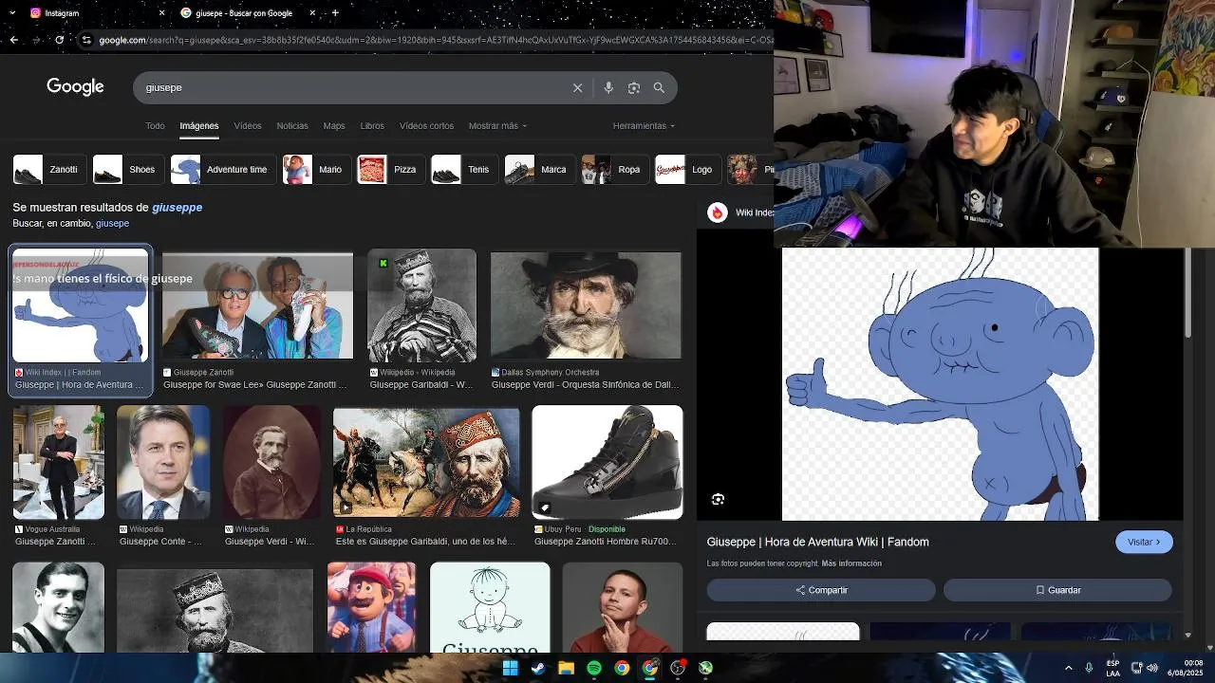This screenshot has width=1215, height=683.
Task: Select the Imágenes tab
Action: tap(199, 125)
